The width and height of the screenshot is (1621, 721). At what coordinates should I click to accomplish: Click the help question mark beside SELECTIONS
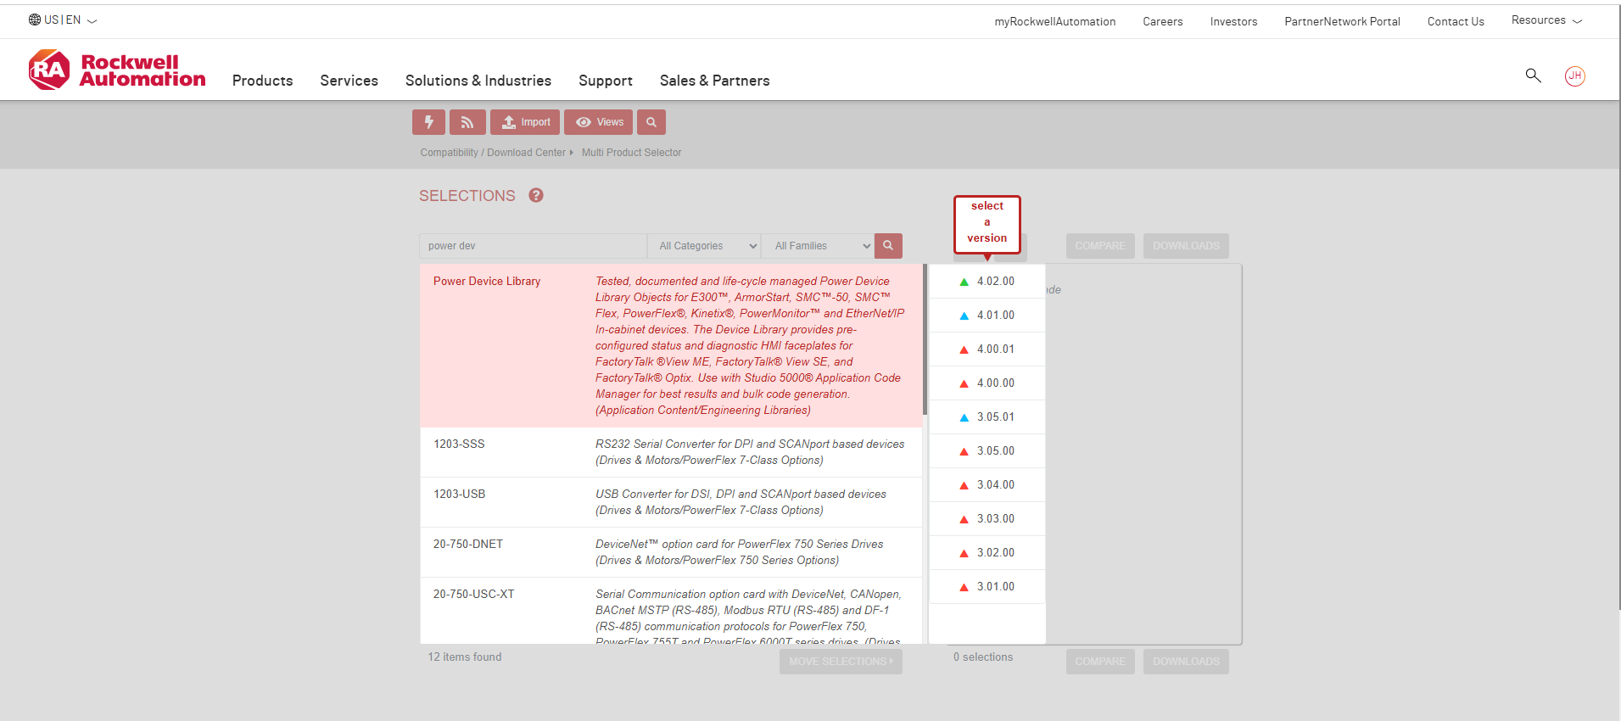(536, 195)
